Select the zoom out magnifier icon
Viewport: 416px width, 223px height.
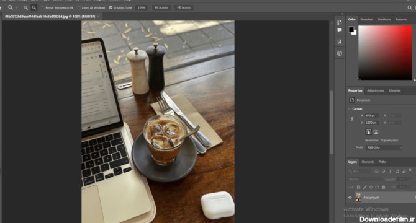[x=34, y=7]
